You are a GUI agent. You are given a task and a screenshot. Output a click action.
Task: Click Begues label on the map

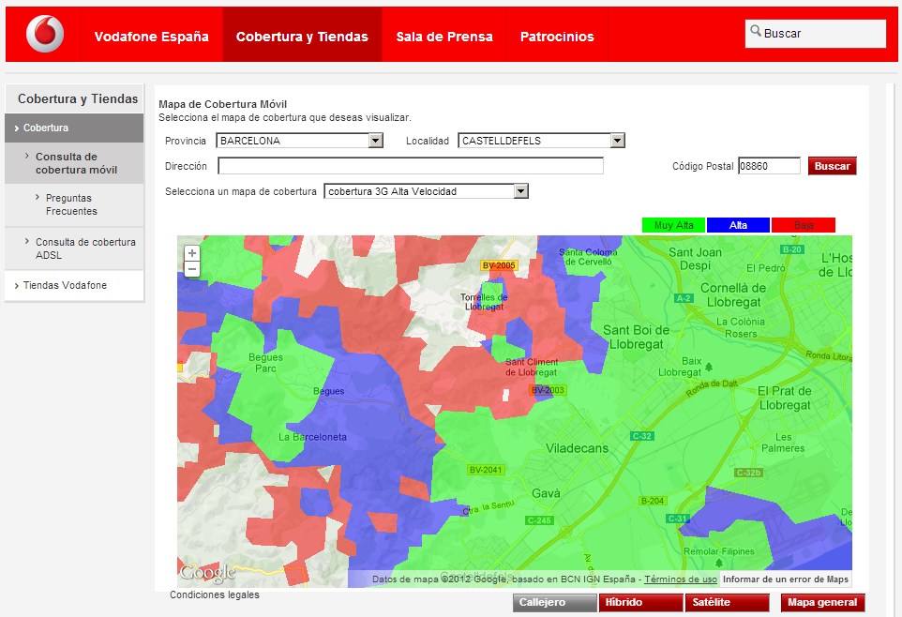tap(329, 391)
